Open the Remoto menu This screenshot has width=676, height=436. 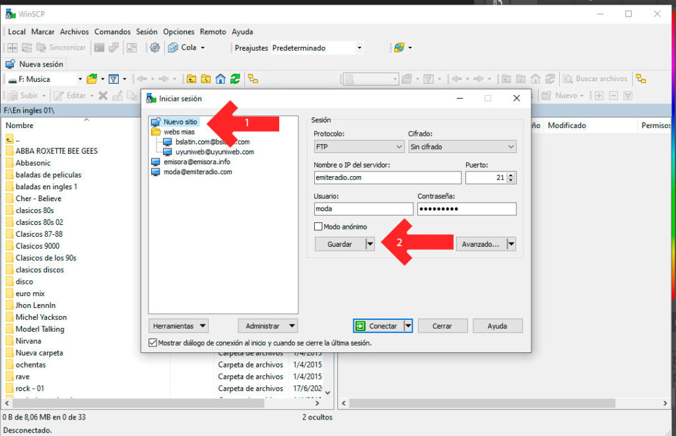click(x=213, y=32)
